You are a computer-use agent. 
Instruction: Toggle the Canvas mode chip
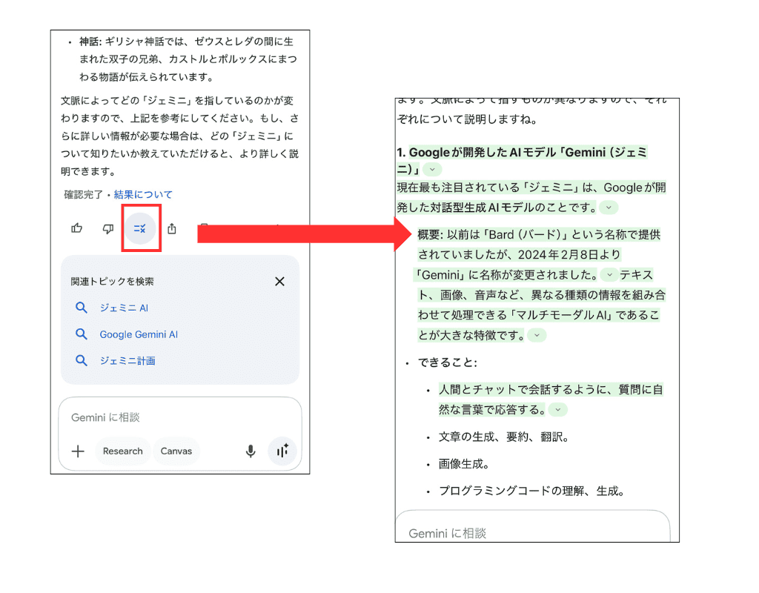[x=176, y=450]
